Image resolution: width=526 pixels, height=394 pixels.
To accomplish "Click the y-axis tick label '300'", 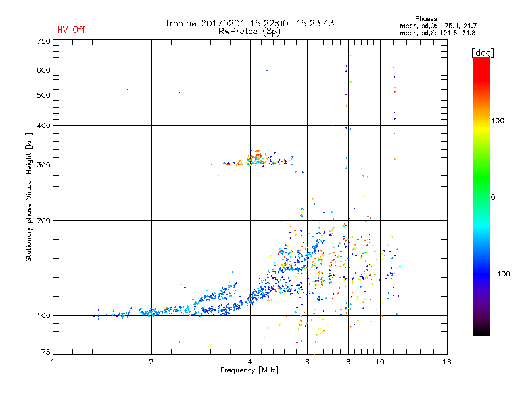I will tap(43, 165).
